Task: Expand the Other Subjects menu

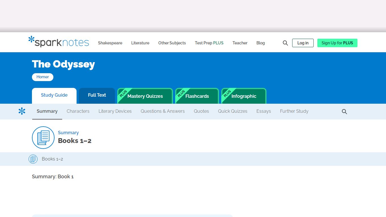Action: click(172, 43)
